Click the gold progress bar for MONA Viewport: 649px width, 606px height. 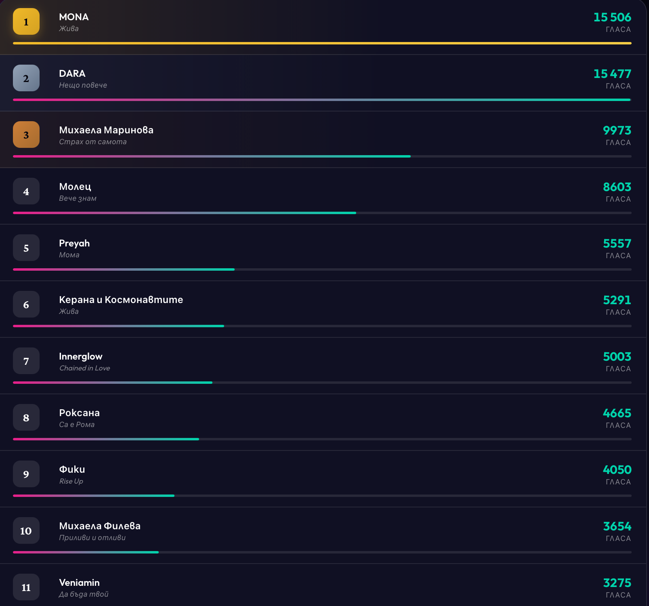coord(322,43)
